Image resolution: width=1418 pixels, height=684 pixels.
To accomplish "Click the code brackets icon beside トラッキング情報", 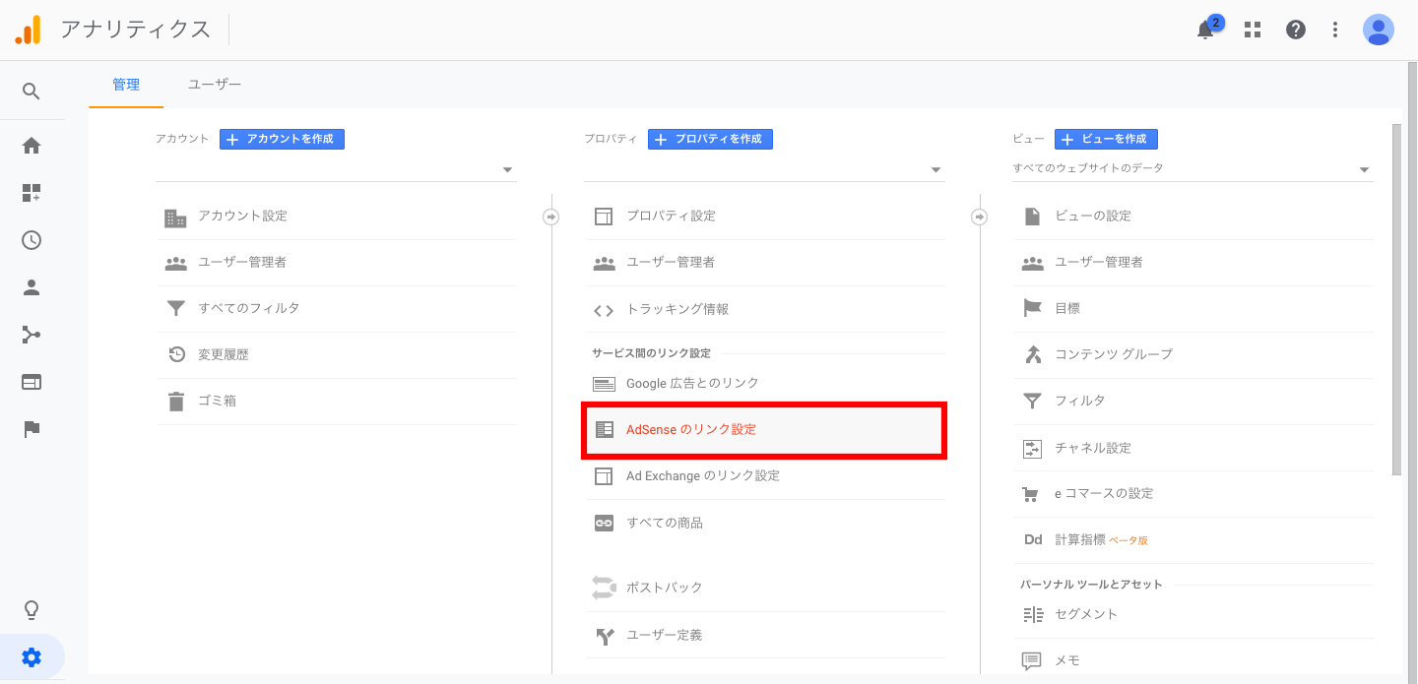I will tap(604, 310).
